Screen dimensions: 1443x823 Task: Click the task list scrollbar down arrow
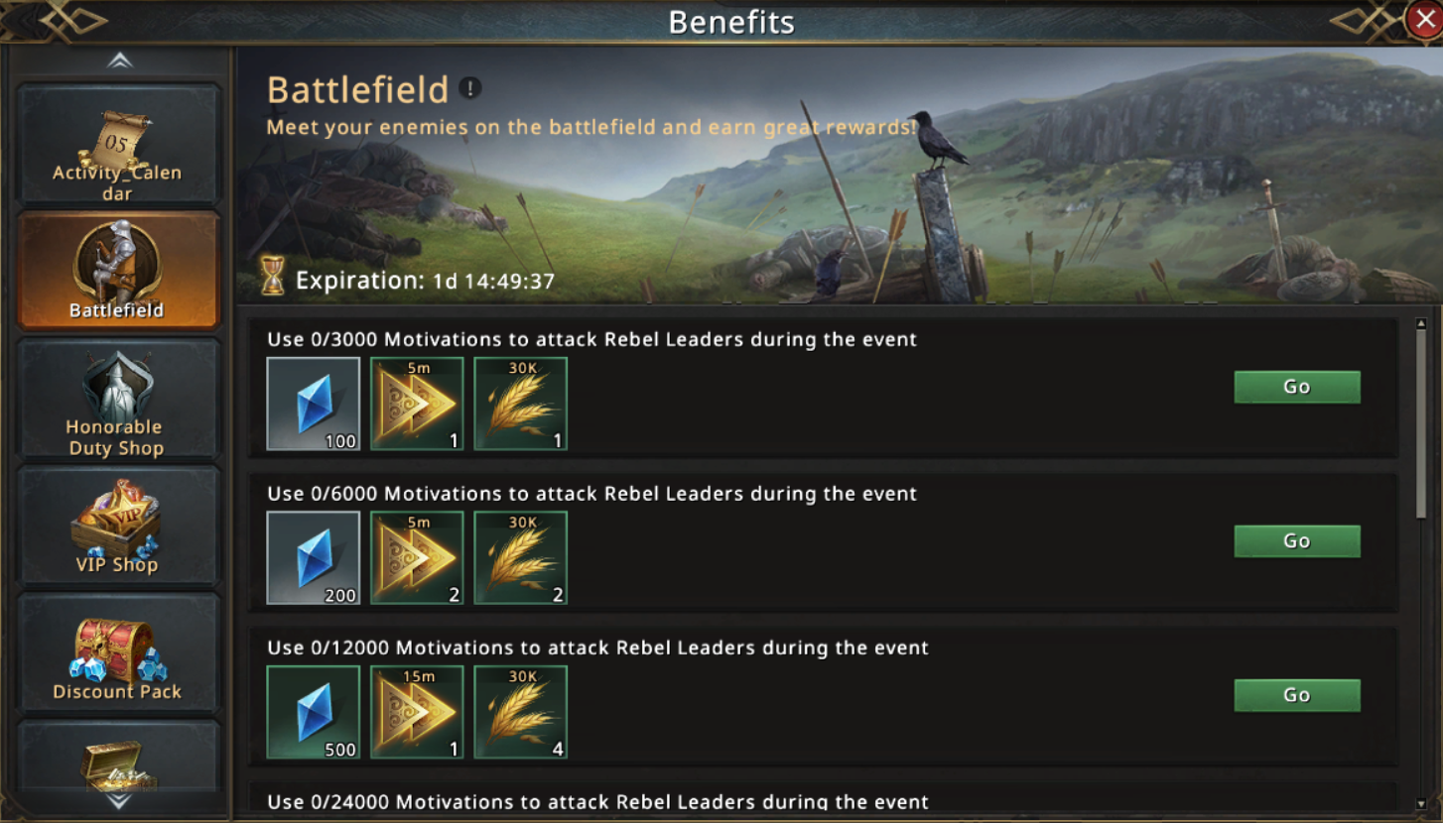point(1421,804)
